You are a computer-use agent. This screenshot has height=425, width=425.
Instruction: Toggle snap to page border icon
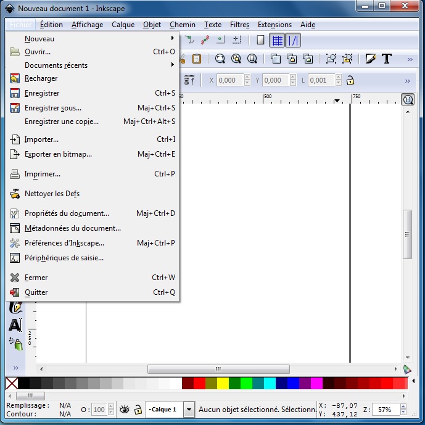260,40
